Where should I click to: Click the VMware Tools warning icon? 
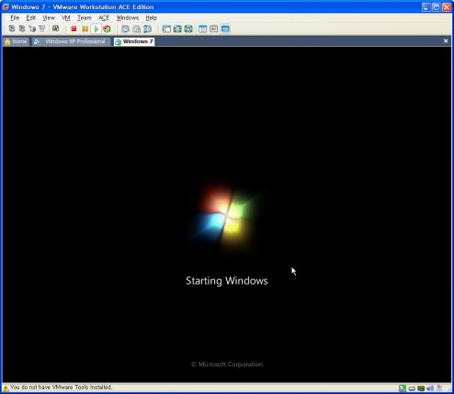(6, 388)
